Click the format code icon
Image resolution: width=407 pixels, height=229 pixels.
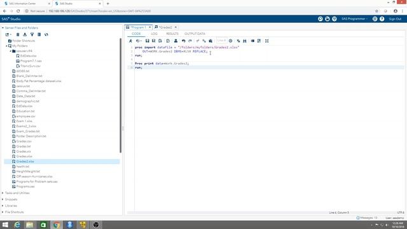point(252,41)
